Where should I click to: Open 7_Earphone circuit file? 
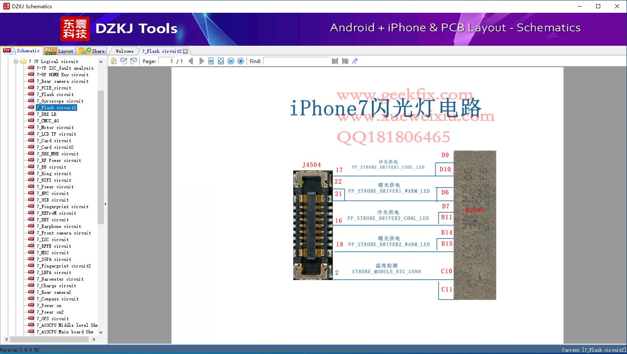click(x=59, y=226)
